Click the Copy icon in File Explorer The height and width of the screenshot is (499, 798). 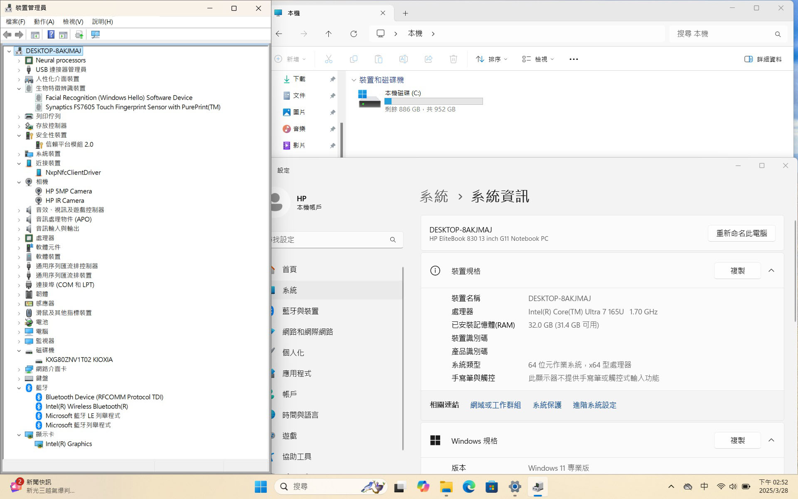point(353,59)
